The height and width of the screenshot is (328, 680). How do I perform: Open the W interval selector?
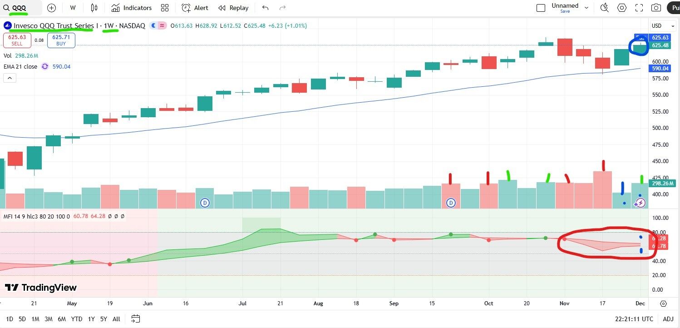point(73,8)
